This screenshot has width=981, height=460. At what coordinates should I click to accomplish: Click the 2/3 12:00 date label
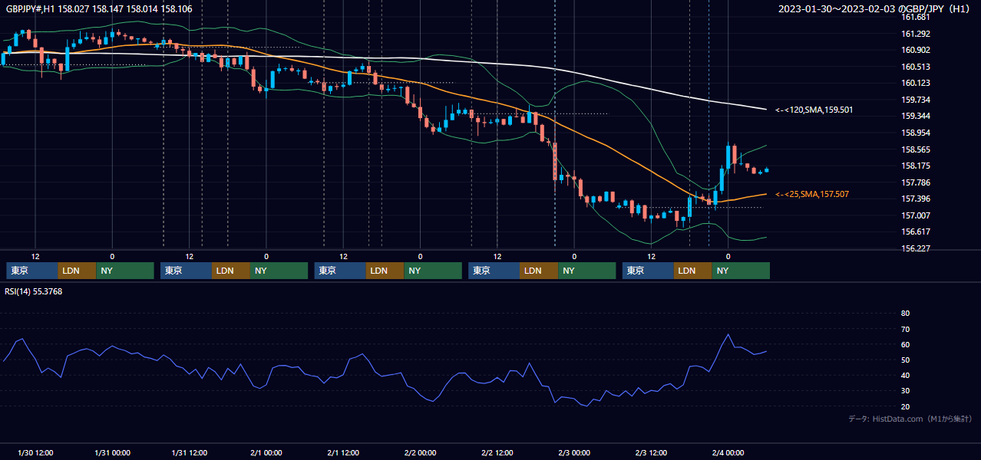click(x=651, y=452)
